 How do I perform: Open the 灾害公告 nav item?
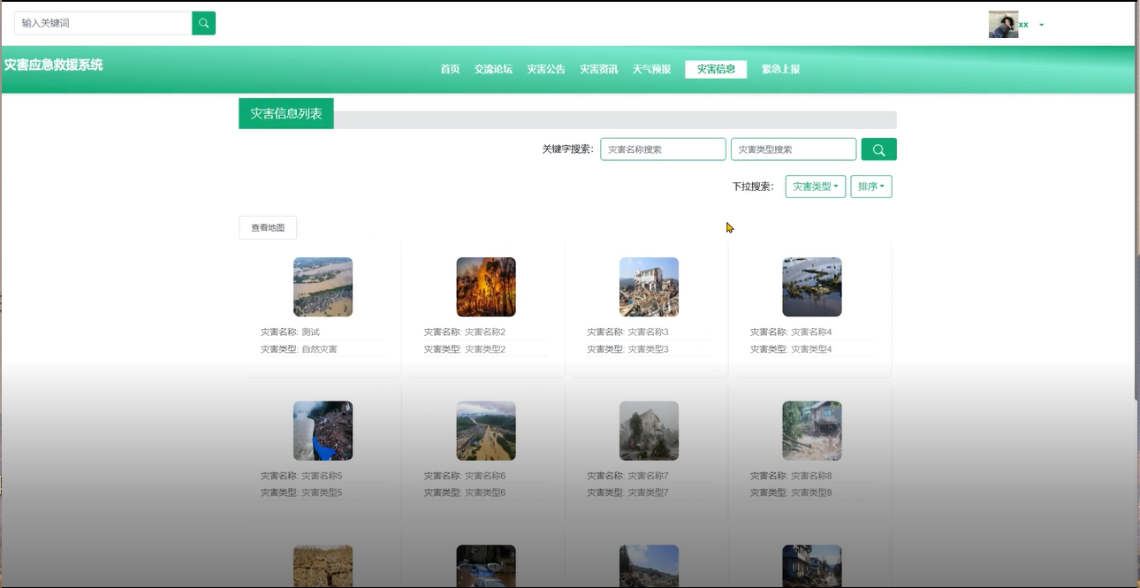click(x=546, y=69)
